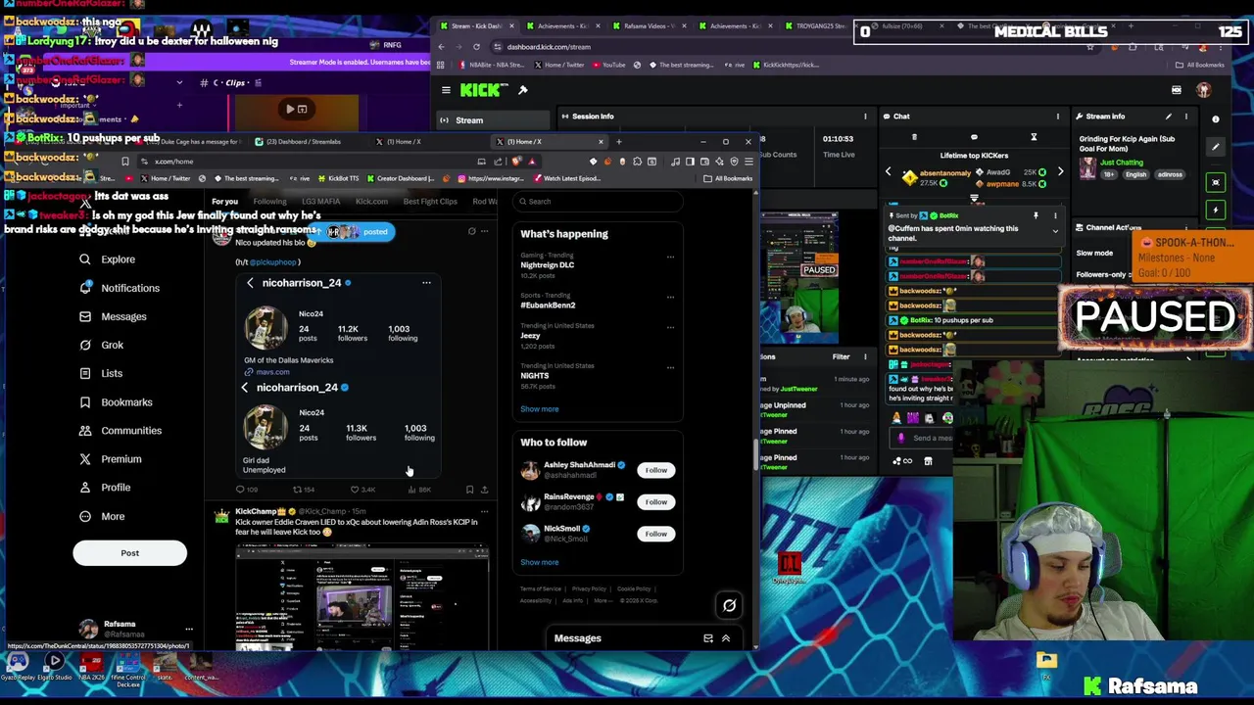This screenshot has width=1254, height=705.
Task: Switch to Kick.com timeline tab
Action: (x=371, y=202)
